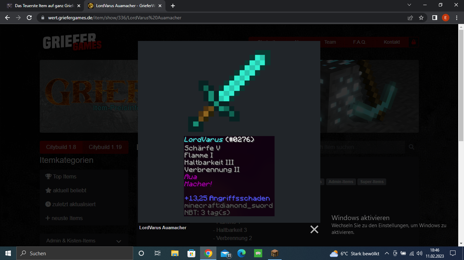The height and width of the screenshot is (260, 464).
Task: Open the F.A.Q. menu item
Action: coord(359,42)
